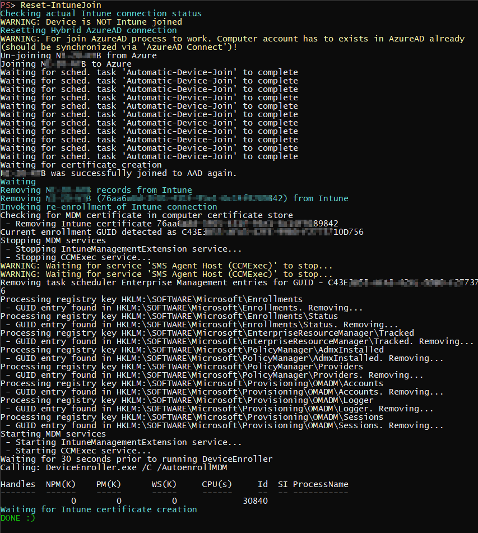Click the 'Checking actual Intune connection status' line
Viewport: 478px width, 533px height.
[x=101, y=13]
